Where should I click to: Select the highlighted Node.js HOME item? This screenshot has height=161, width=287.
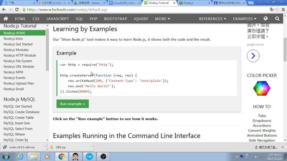[23, 33]
